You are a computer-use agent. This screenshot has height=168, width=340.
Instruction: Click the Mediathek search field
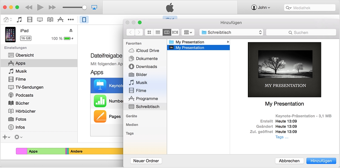point(309,8)
